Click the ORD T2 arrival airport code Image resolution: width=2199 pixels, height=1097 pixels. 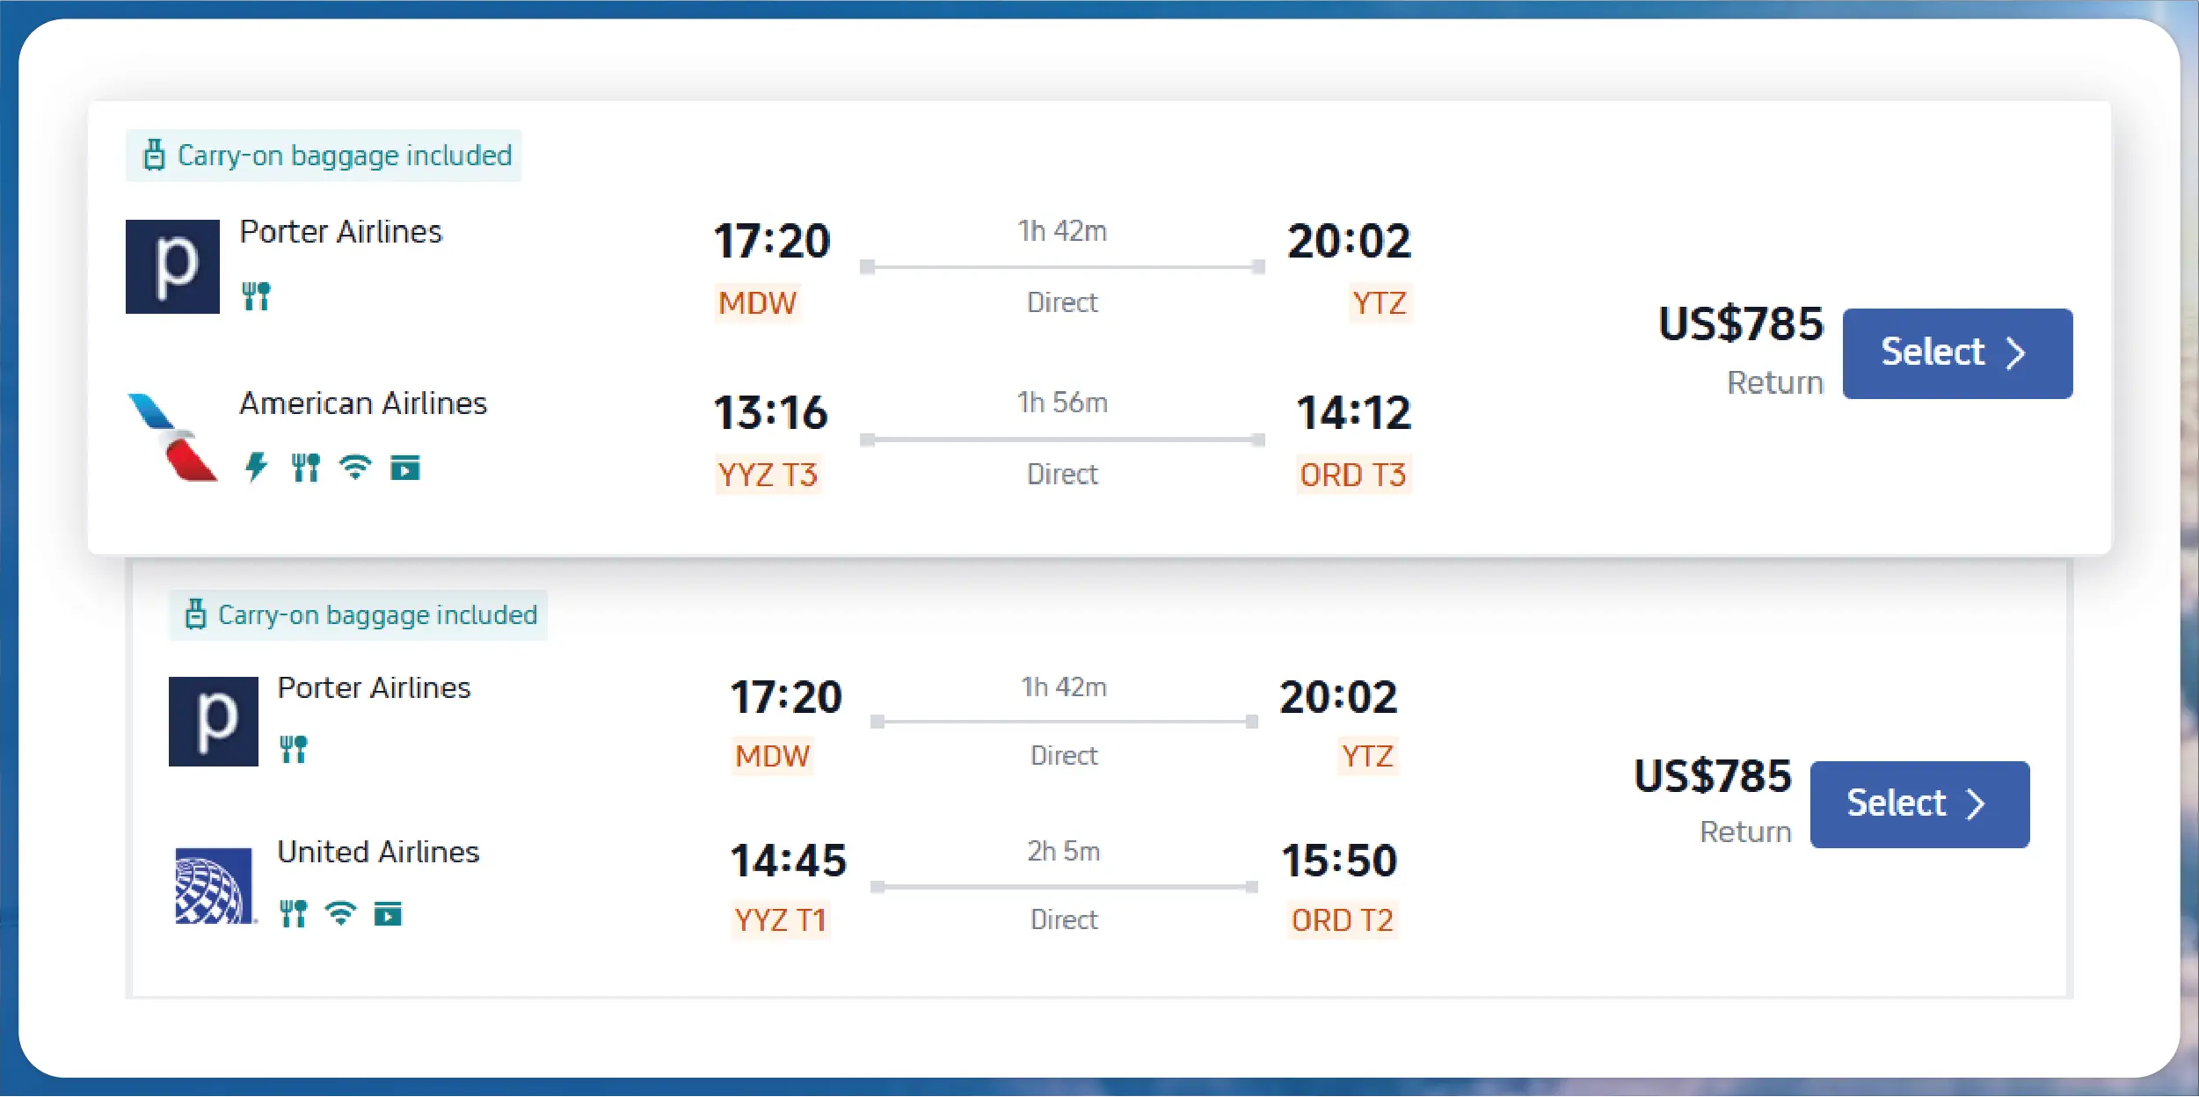(x=1342, y=920)
